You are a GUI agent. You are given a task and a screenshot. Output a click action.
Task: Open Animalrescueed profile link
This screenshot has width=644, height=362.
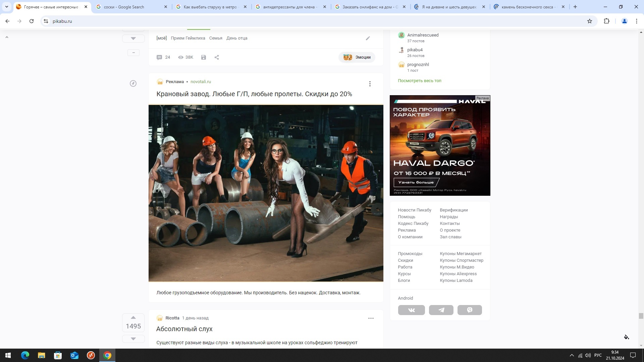[x=423, y=35]
